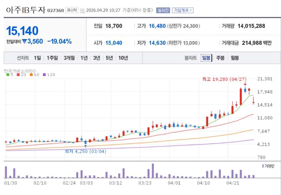
Task: Click the red 20-day moving average swatch
Action: point(18,75)
